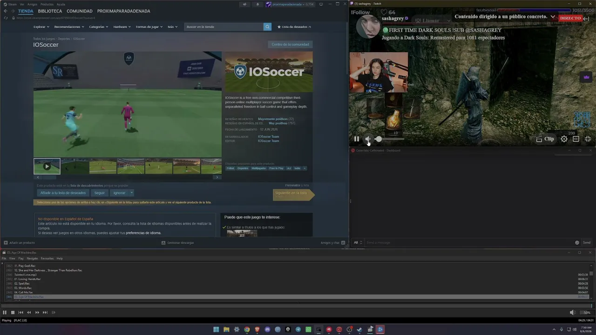Exit fullscreen in Twitch player

588,139
